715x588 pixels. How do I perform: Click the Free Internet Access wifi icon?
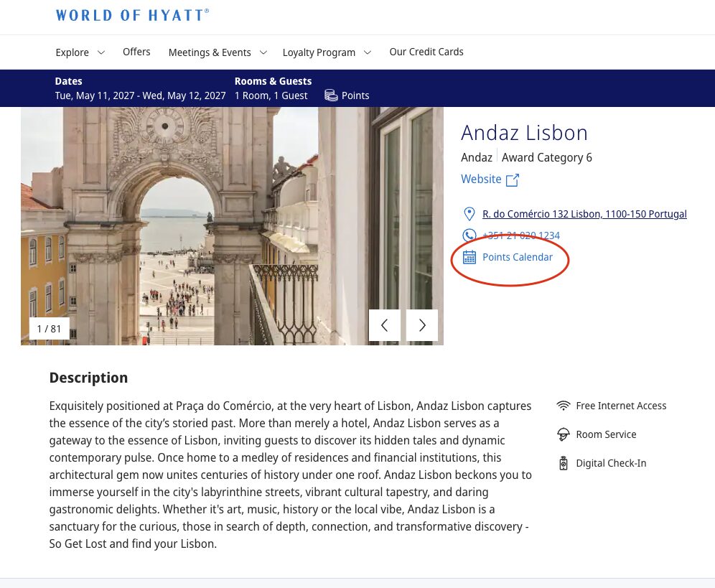tap(564, 406)
